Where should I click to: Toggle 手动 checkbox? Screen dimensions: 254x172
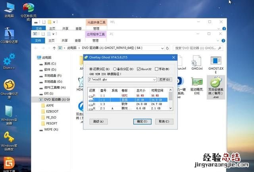click(156, 69)
